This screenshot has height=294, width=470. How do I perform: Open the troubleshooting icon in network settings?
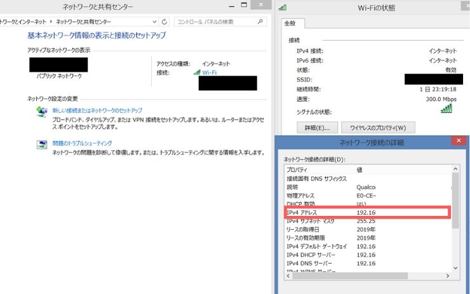[x=42, y=145]
